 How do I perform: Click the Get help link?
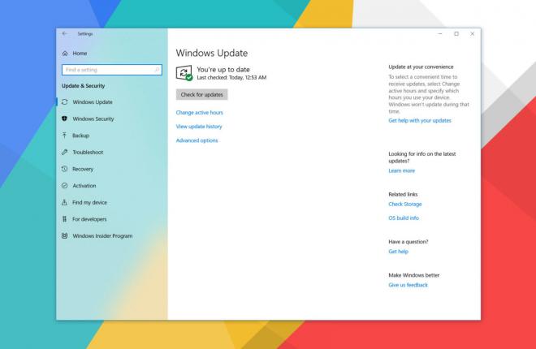[398, 252]
